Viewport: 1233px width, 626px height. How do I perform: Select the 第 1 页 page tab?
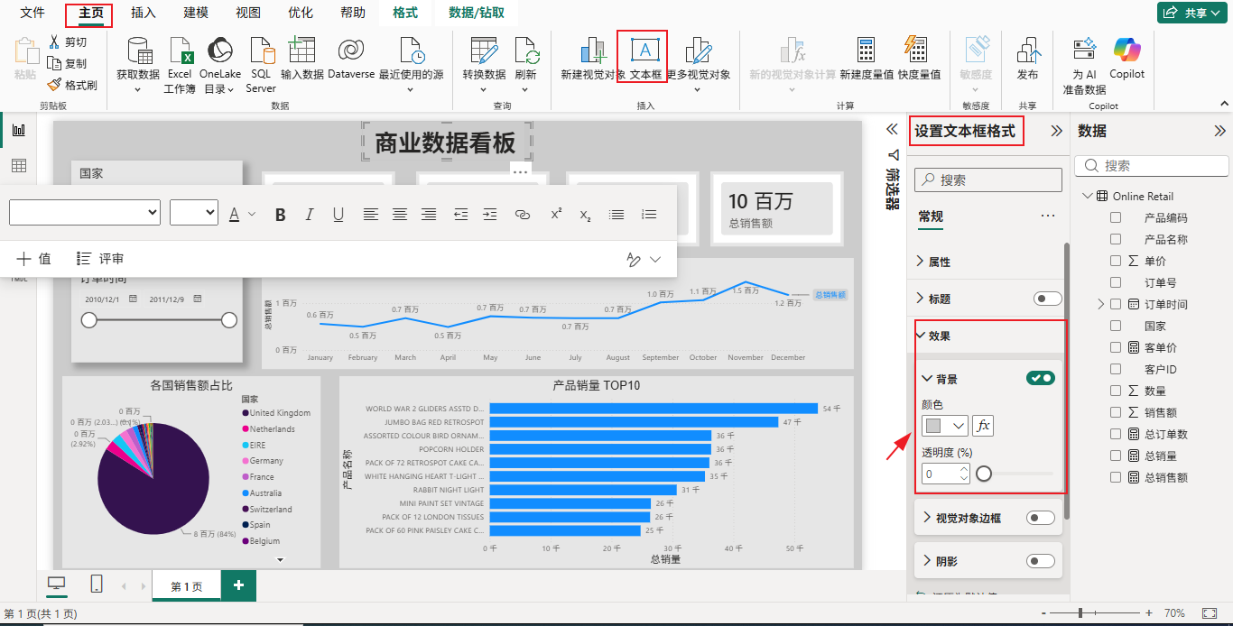187,586
